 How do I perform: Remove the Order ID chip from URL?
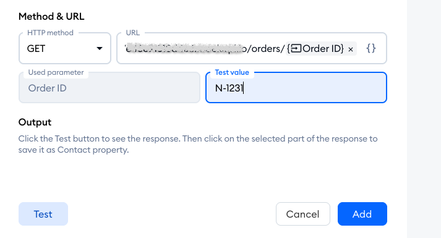pos(351,49)
